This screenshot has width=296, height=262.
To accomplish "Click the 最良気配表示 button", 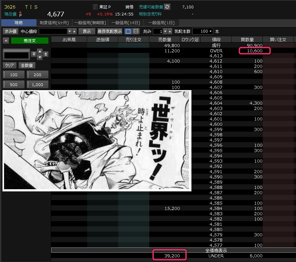I will [x=110, y=31].
